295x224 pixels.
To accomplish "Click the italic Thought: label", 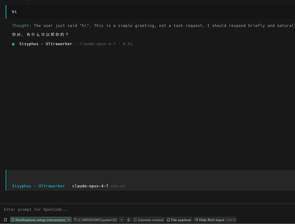I will (x=21, y=26).
